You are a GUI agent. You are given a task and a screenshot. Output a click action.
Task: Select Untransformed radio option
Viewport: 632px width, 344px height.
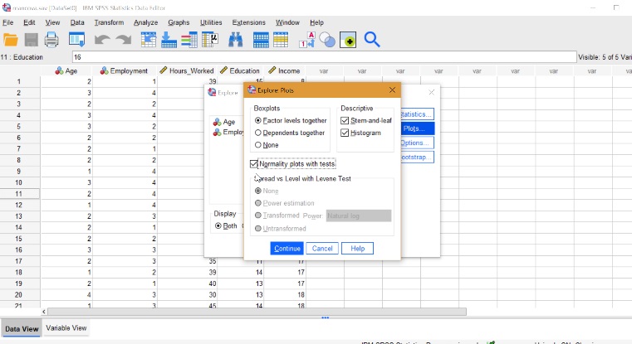(258, 229)
